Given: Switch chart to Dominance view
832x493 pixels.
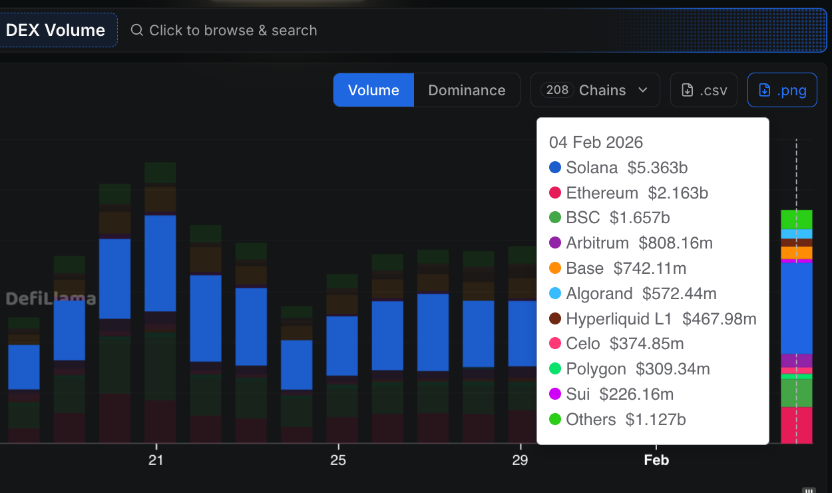Looking at the screenshot, I should tap(467, 90).
